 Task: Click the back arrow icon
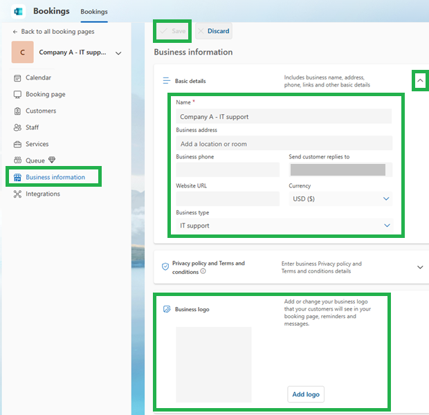[15, 32]
